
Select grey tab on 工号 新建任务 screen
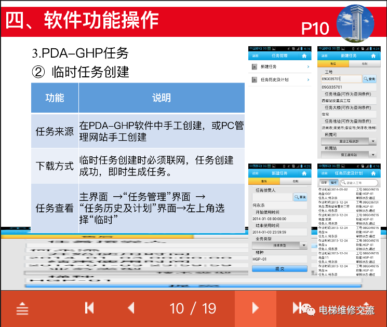point(365,64)
